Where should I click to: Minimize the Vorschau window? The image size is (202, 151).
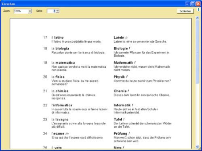point(187,4)
